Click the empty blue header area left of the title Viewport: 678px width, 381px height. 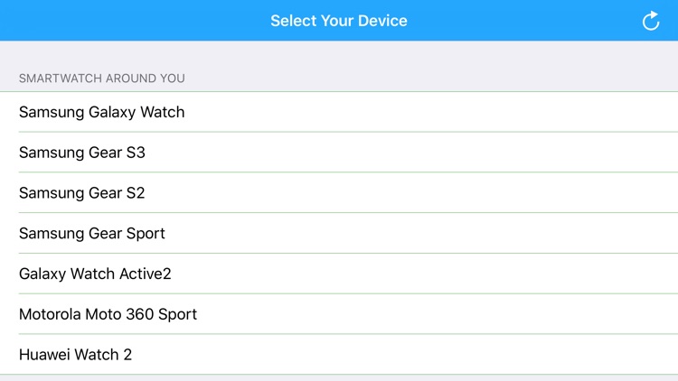(129, 21)
